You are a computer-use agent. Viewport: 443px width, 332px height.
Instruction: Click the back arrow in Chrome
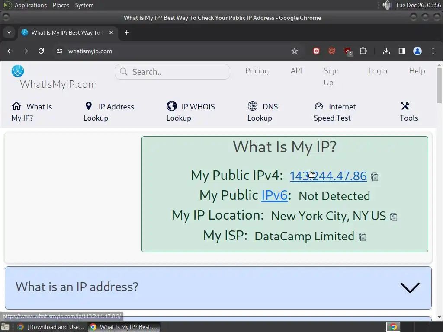pyautogui.click(x=10, y=51)
